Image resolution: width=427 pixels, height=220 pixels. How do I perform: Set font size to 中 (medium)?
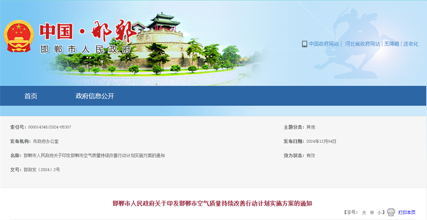[x=372, y=213]
